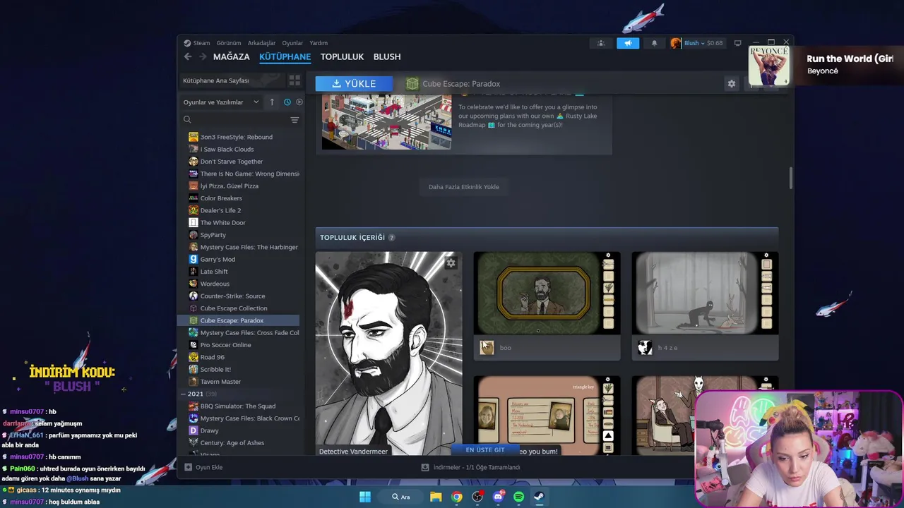Screen dimensions: 904x508
Task: Open the Detective Vandermeer artwork
Action: click(388, 353)
